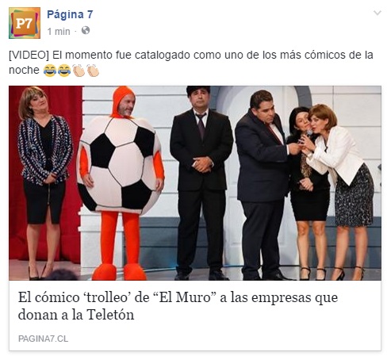Click the [VIDEO] caption text of the post
Viewport: 387px width, 356px height.
(x=191, y=63)
